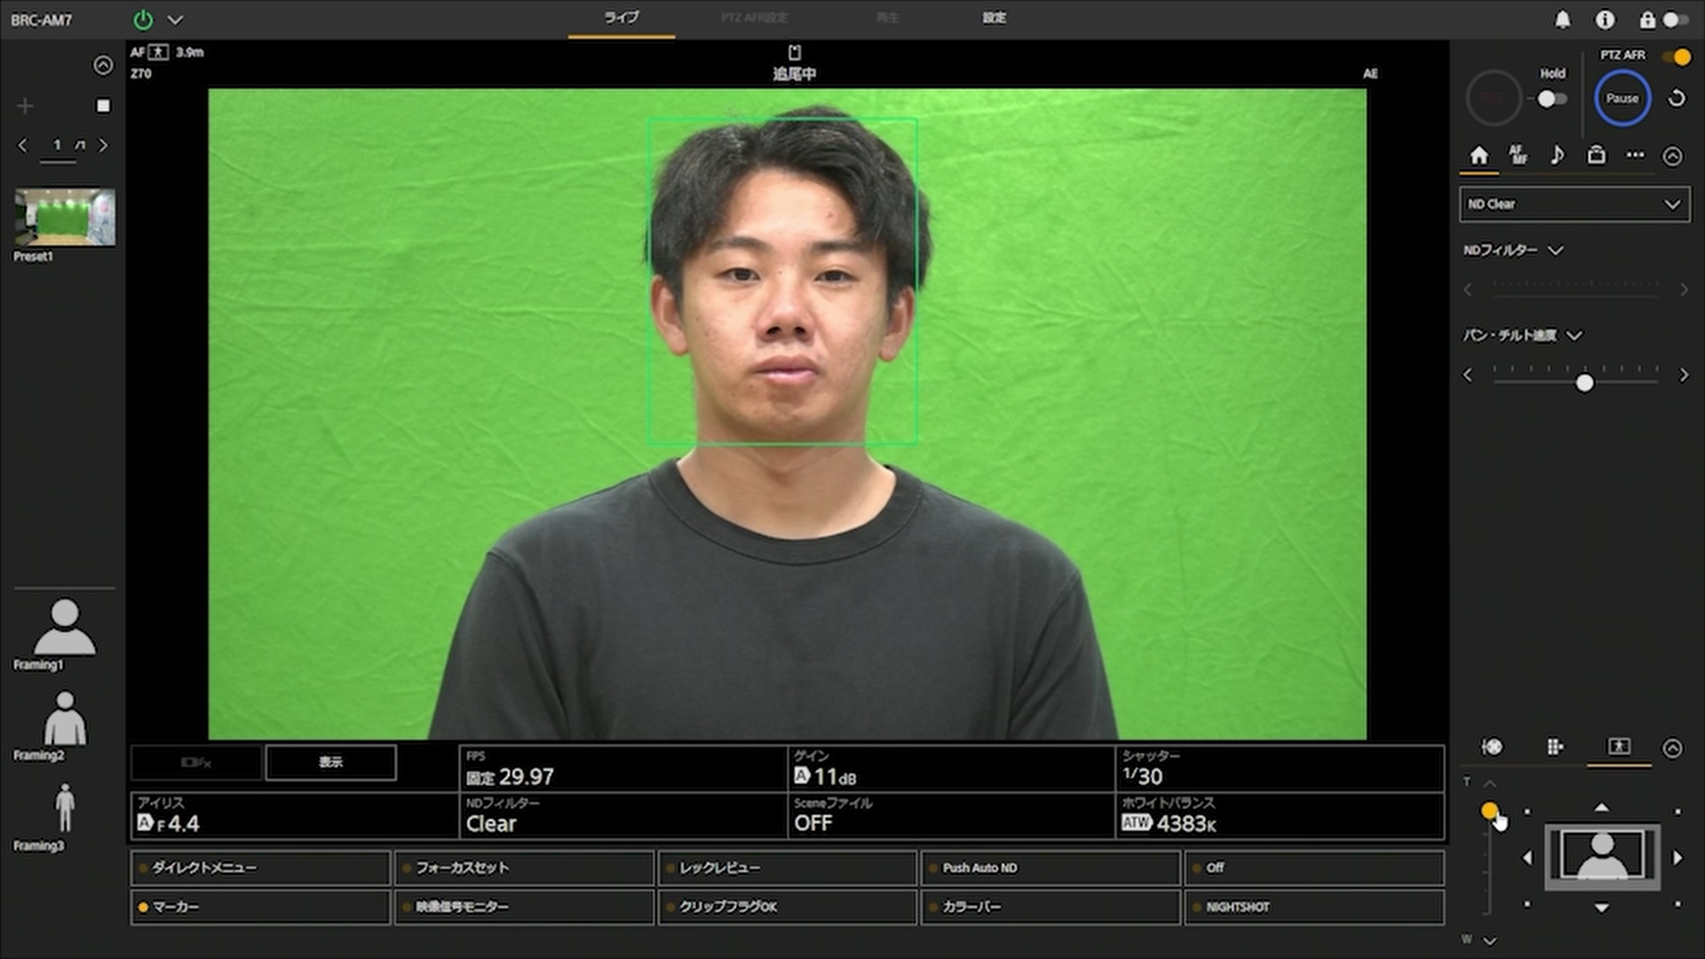Click the notification bell icon
This screenshot has height=959, width=1705.
1562,20
